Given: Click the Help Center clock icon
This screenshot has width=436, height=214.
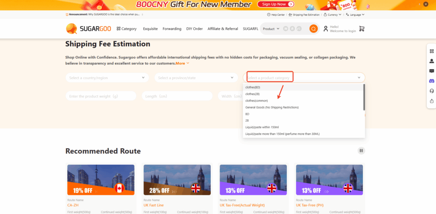Looking at the screenshot, I should click(x=269, y=15).
